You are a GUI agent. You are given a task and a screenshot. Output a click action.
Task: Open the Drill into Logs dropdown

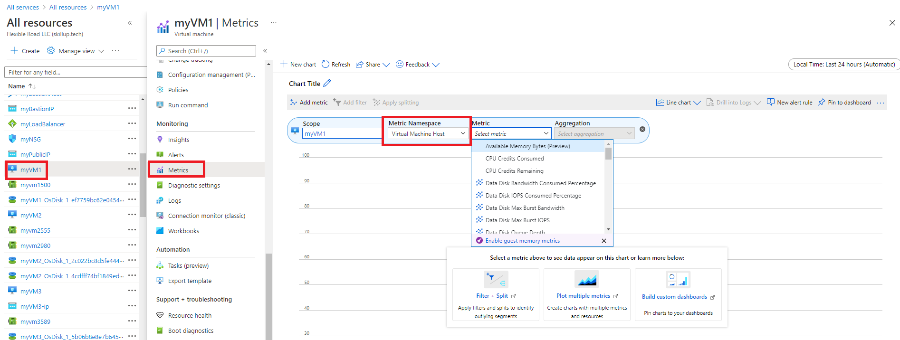tap(734, 103)
